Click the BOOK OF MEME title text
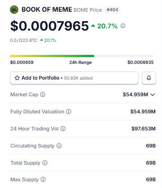The image size is (162, 188). [x=47, y=10]
